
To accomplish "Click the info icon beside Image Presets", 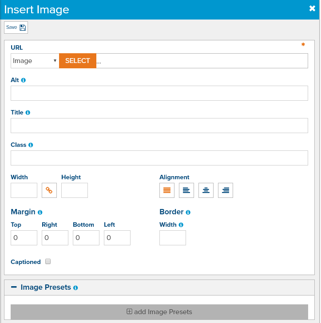I will point(75,288).
